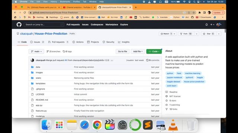Open the Projects tab
238x133 pixels.
click(x=93, y=42)
